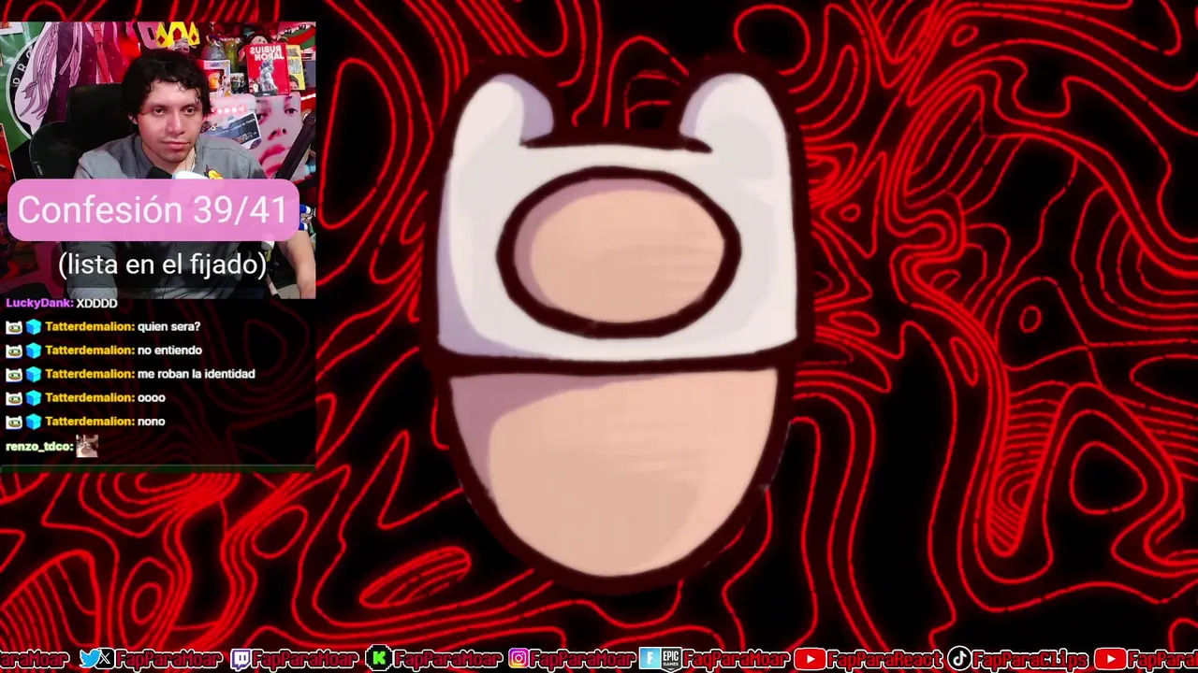
Task: Click the 'quien sera?' chat message text
Action: click(x=168, y=327)
